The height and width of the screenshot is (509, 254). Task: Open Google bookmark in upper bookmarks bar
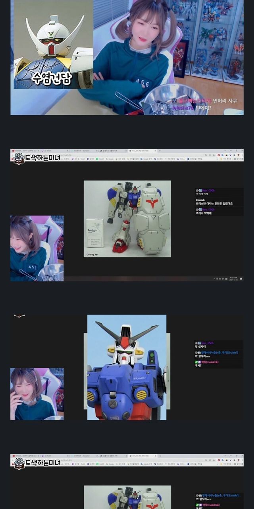pyautogui.click(x=110, y=159)
